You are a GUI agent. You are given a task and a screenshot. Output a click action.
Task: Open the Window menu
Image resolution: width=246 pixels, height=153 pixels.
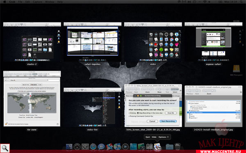click(50, 2)
